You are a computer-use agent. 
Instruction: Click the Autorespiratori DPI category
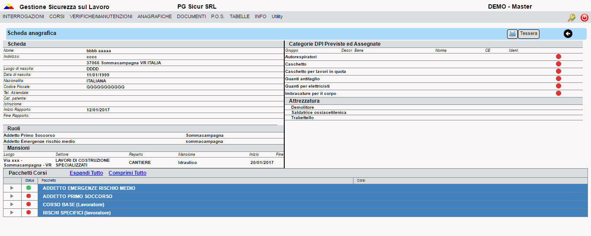point(301,57)
